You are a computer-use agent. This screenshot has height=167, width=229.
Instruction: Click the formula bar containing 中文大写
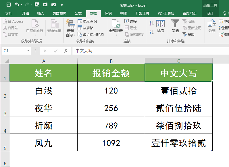151,51
